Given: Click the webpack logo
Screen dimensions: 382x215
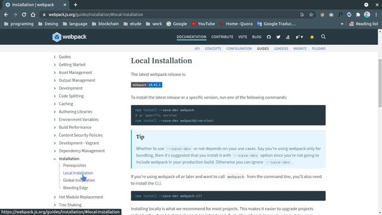Looking at the screenshot, I should coord(69,37).
